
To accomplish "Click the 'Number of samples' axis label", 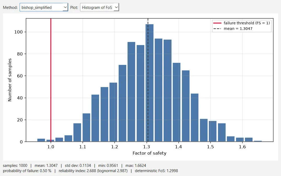I will pos(10,80).
